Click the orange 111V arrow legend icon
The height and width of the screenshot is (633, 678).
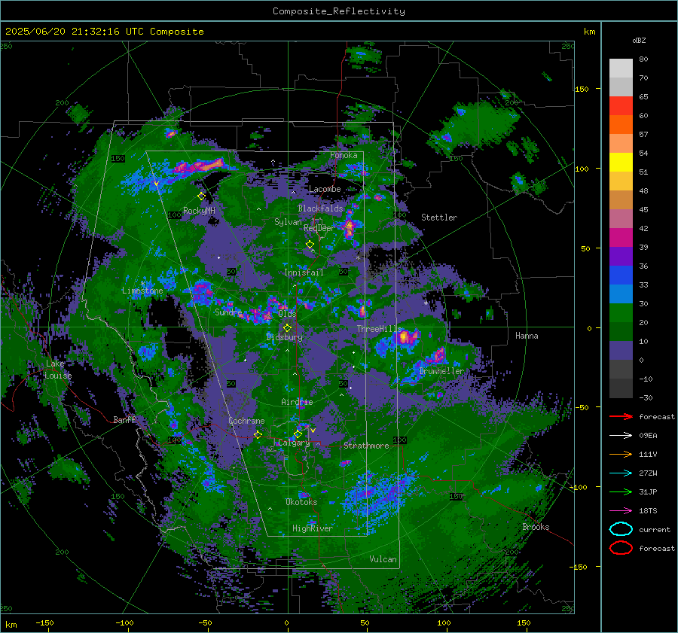click(x=621, y=454)
